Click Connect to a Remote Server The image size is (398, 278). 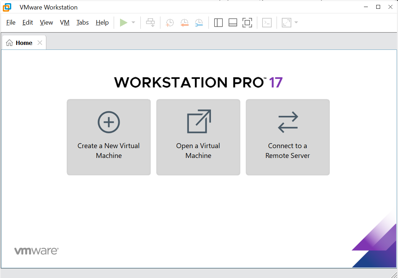click(x=288, y=137)
